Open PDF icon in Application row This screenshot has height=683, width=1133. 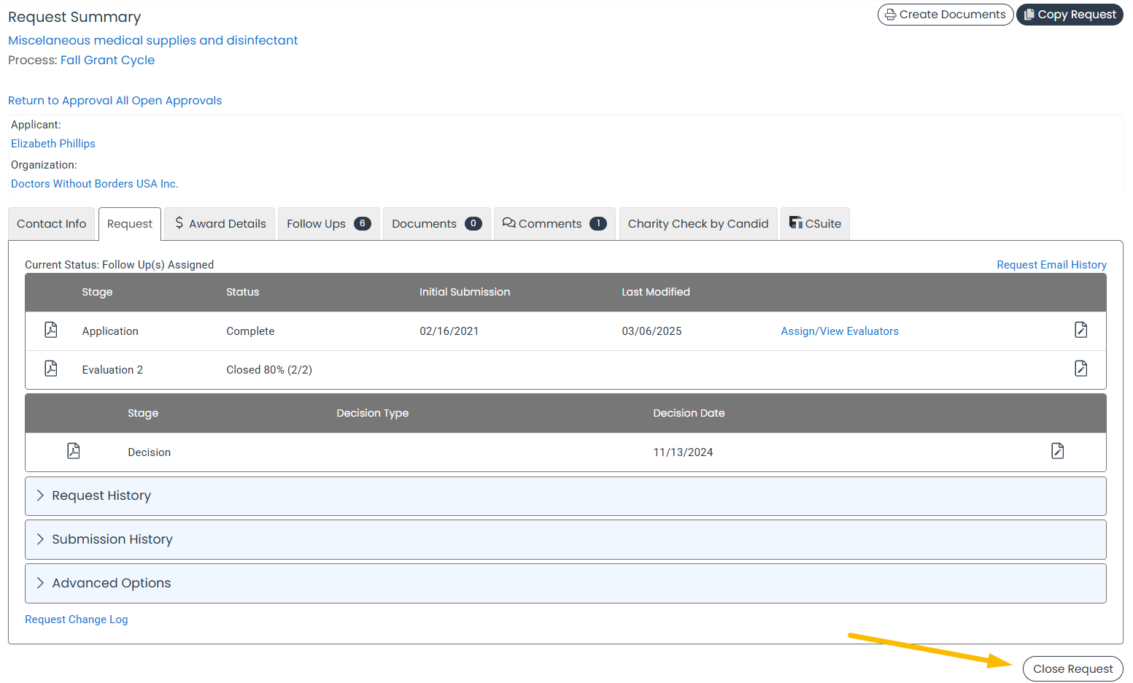51,330
